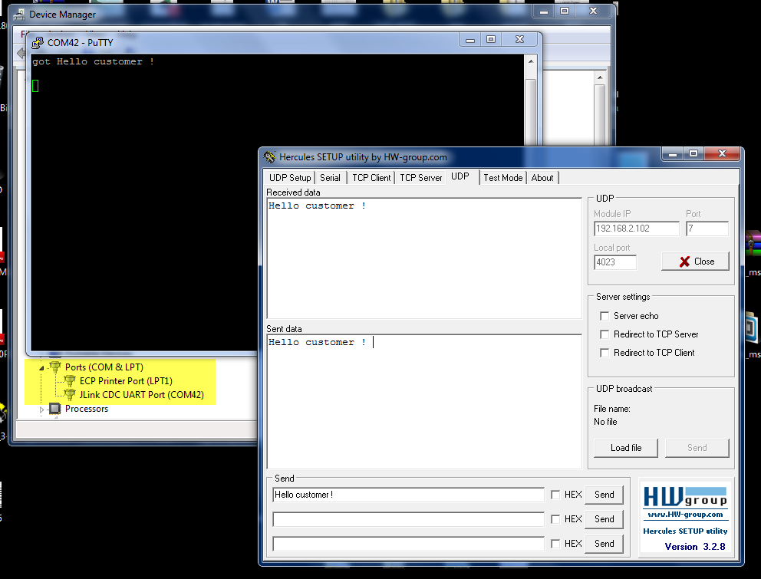This screenshot has width=761, height=579.
Task: Open the About tab
Action: coord(542,178)
